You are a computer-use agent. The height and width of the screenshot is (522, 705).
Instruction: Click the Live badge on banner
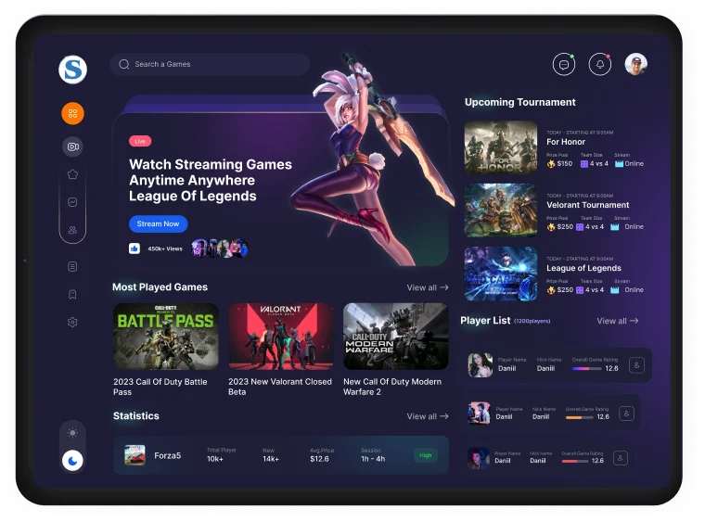[140, 141]
